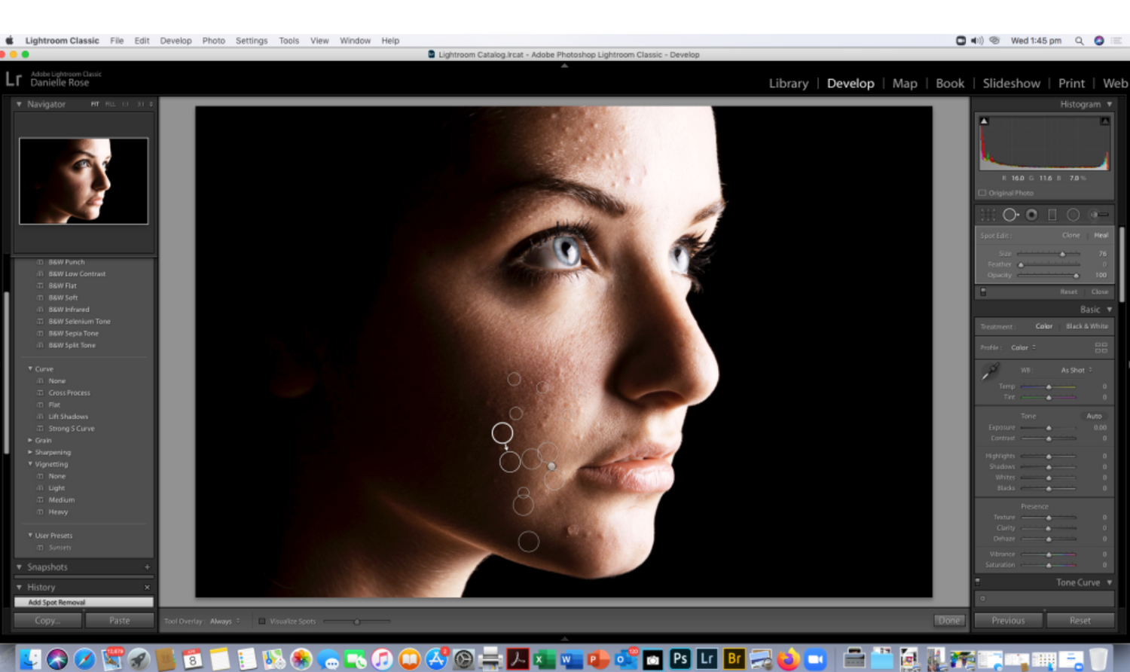Click the Copy... button

point(47,621)
